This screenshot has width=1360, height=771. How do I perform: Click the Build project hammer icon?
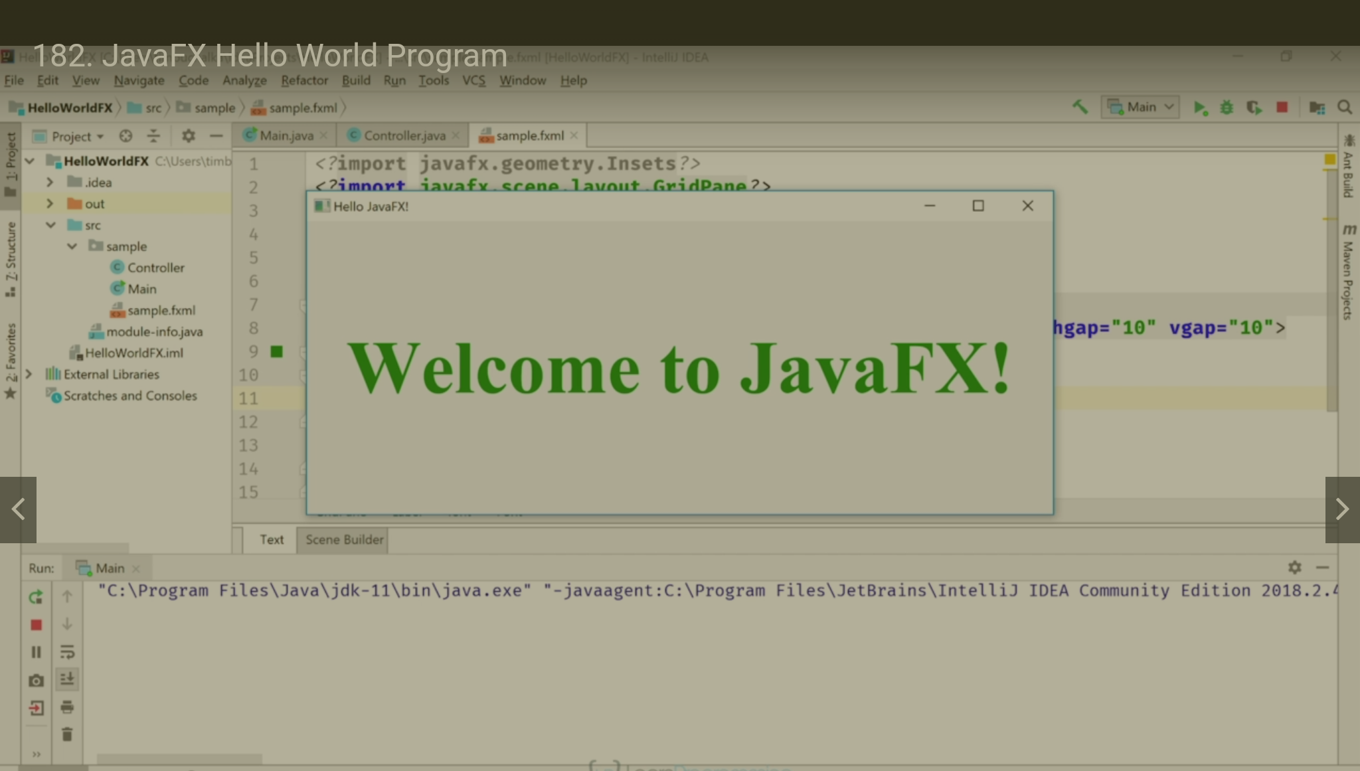(1080, 107)
